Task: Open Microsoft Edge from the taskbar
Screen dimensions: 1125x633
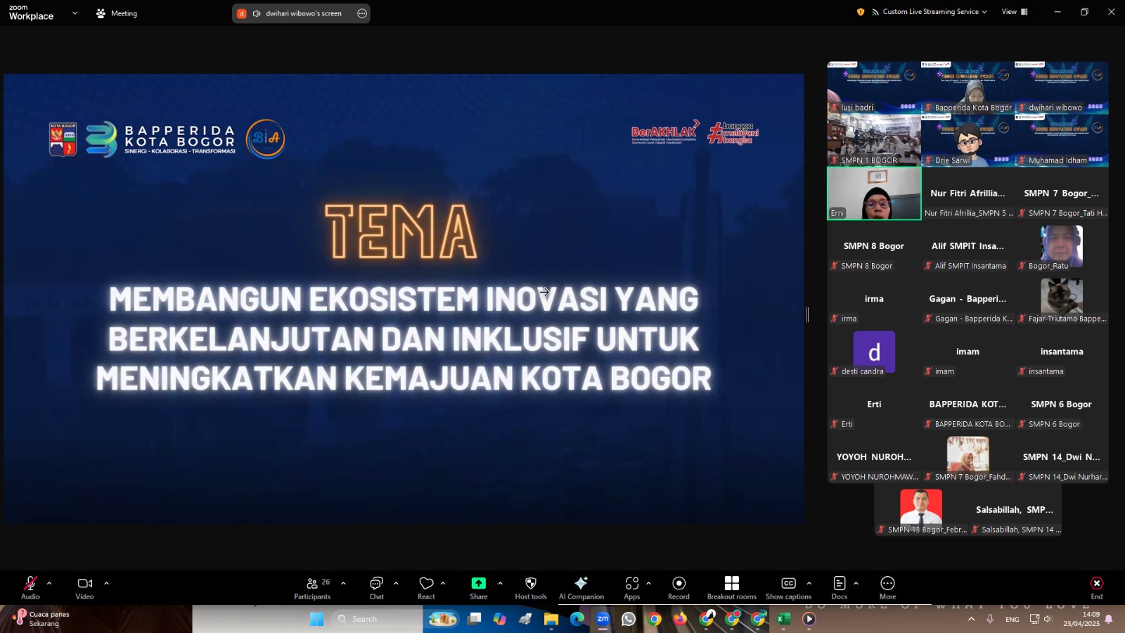Action: (577, 619)
